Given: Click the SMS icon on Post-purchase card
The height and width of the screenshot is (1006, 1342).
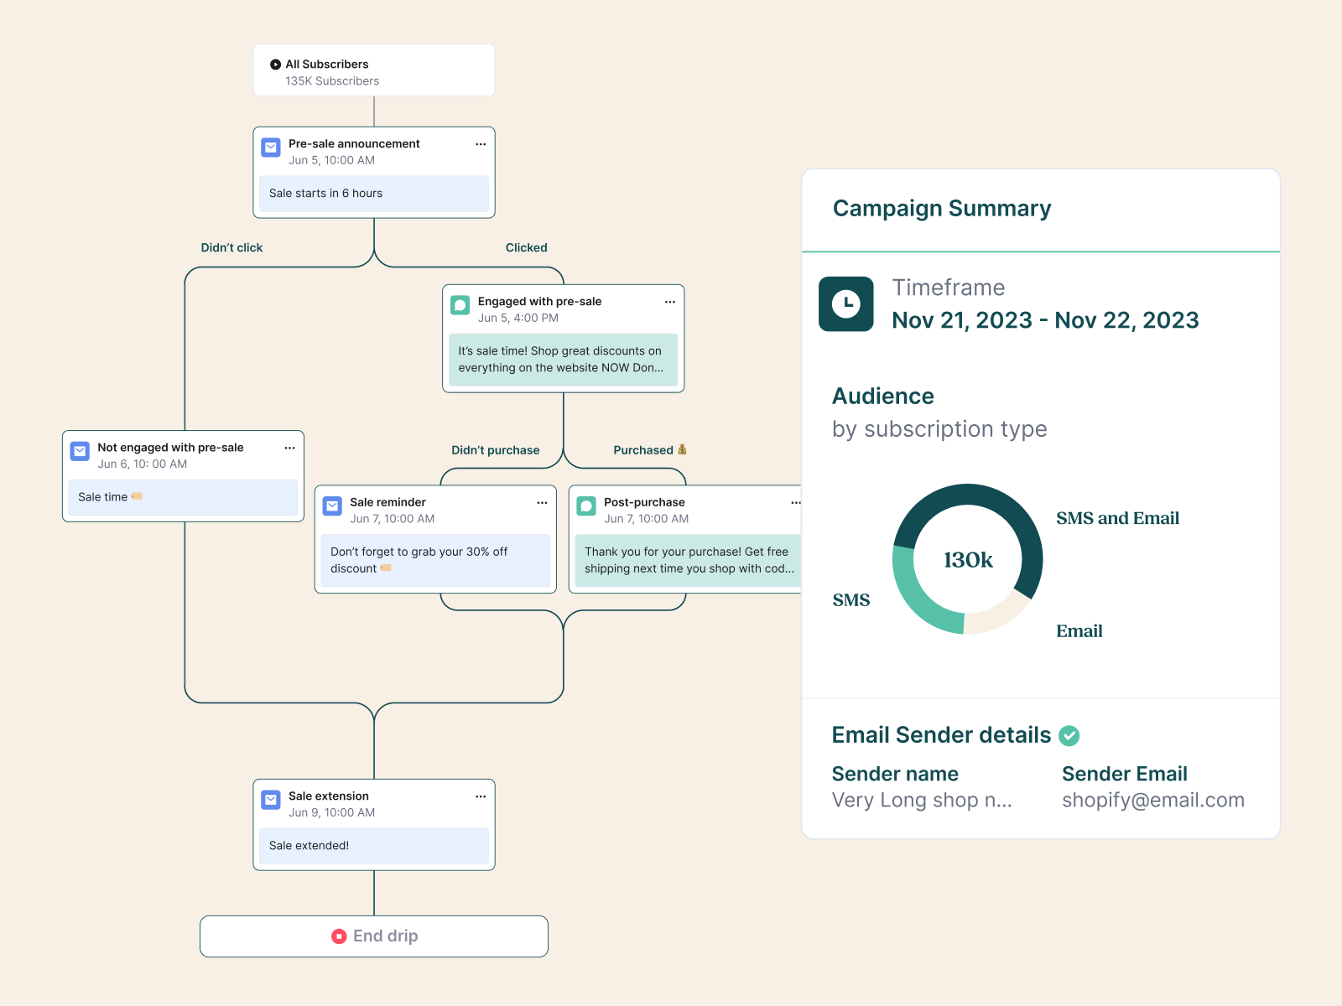Looking at the screenshot, I should 586,506.
